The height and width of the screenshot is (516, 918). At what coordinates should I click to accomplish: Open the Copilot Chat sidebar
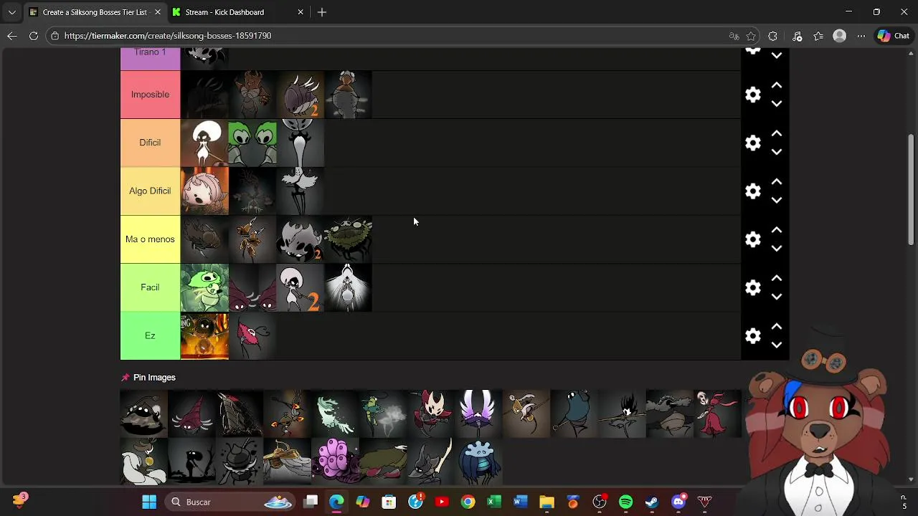(894, 36)
